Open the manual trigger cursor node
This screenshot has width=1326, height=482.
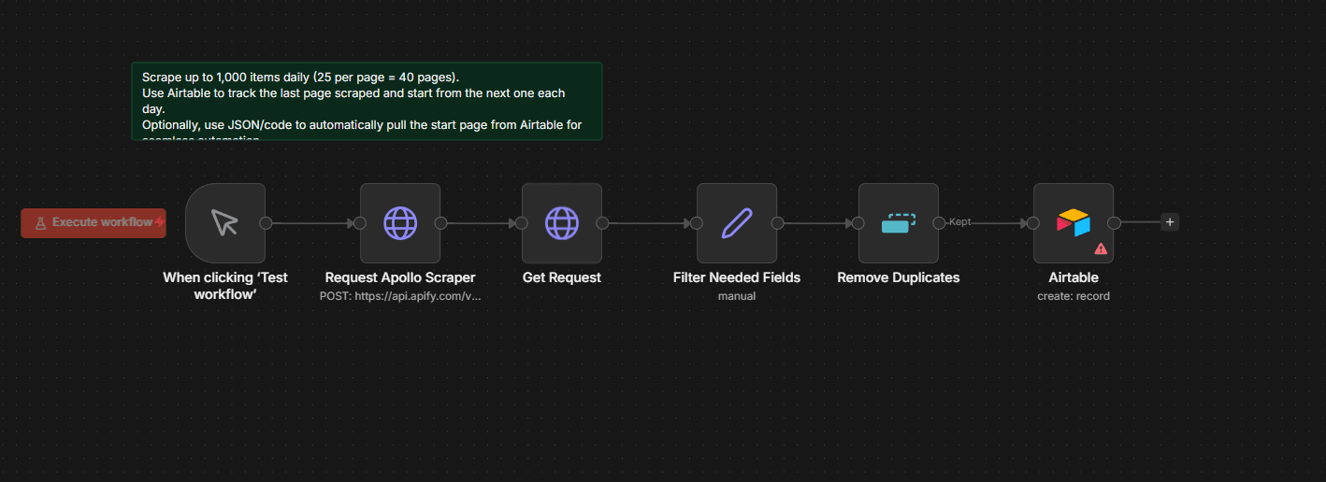225,222
